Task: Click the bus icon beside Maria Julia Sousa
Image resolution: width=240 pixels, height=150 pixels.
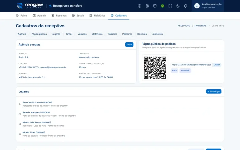Action: tap(20, 124)
